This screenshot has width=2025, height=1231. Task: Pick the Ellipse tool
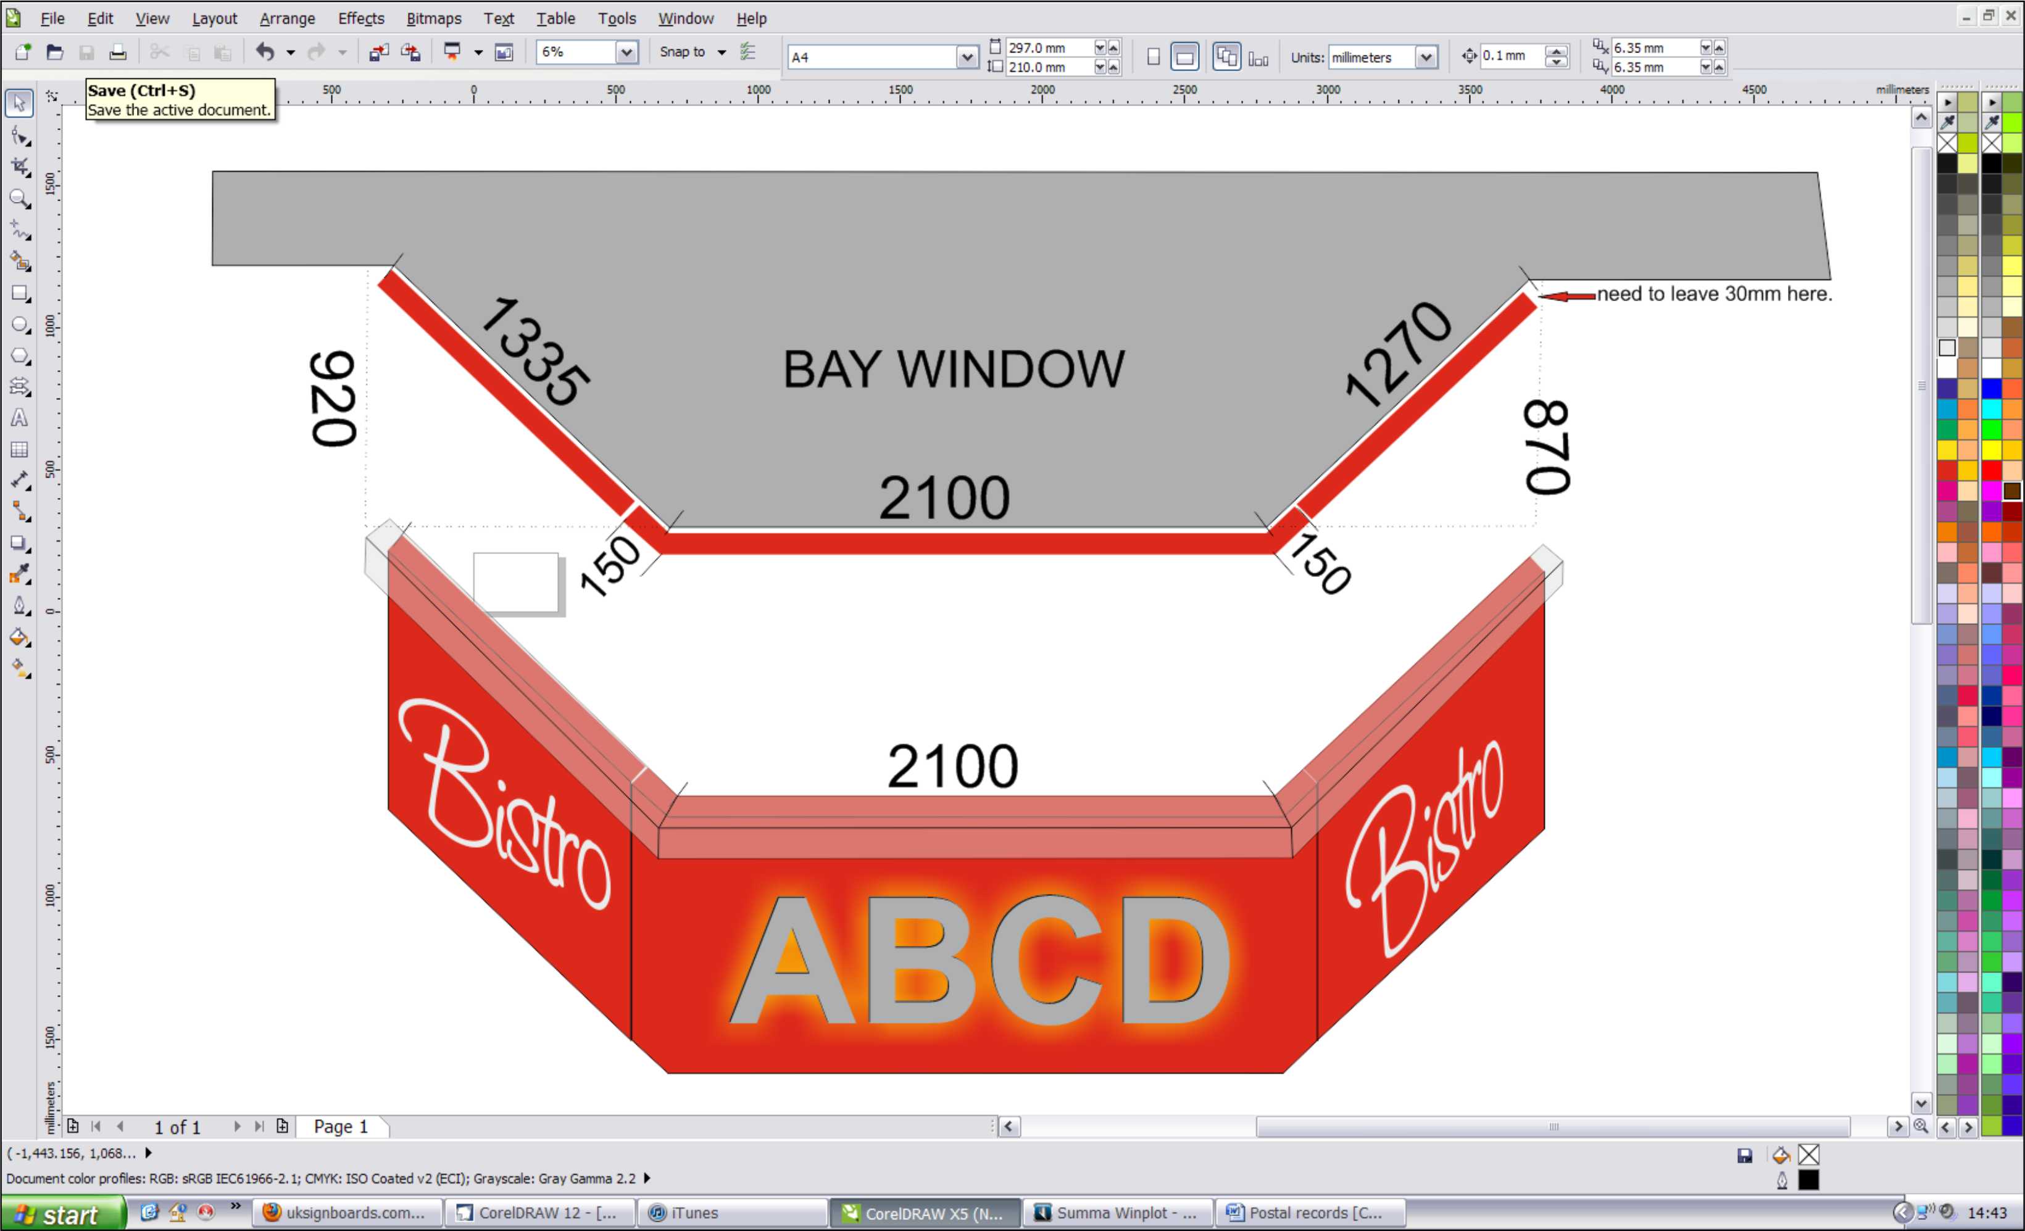[19, 325]
